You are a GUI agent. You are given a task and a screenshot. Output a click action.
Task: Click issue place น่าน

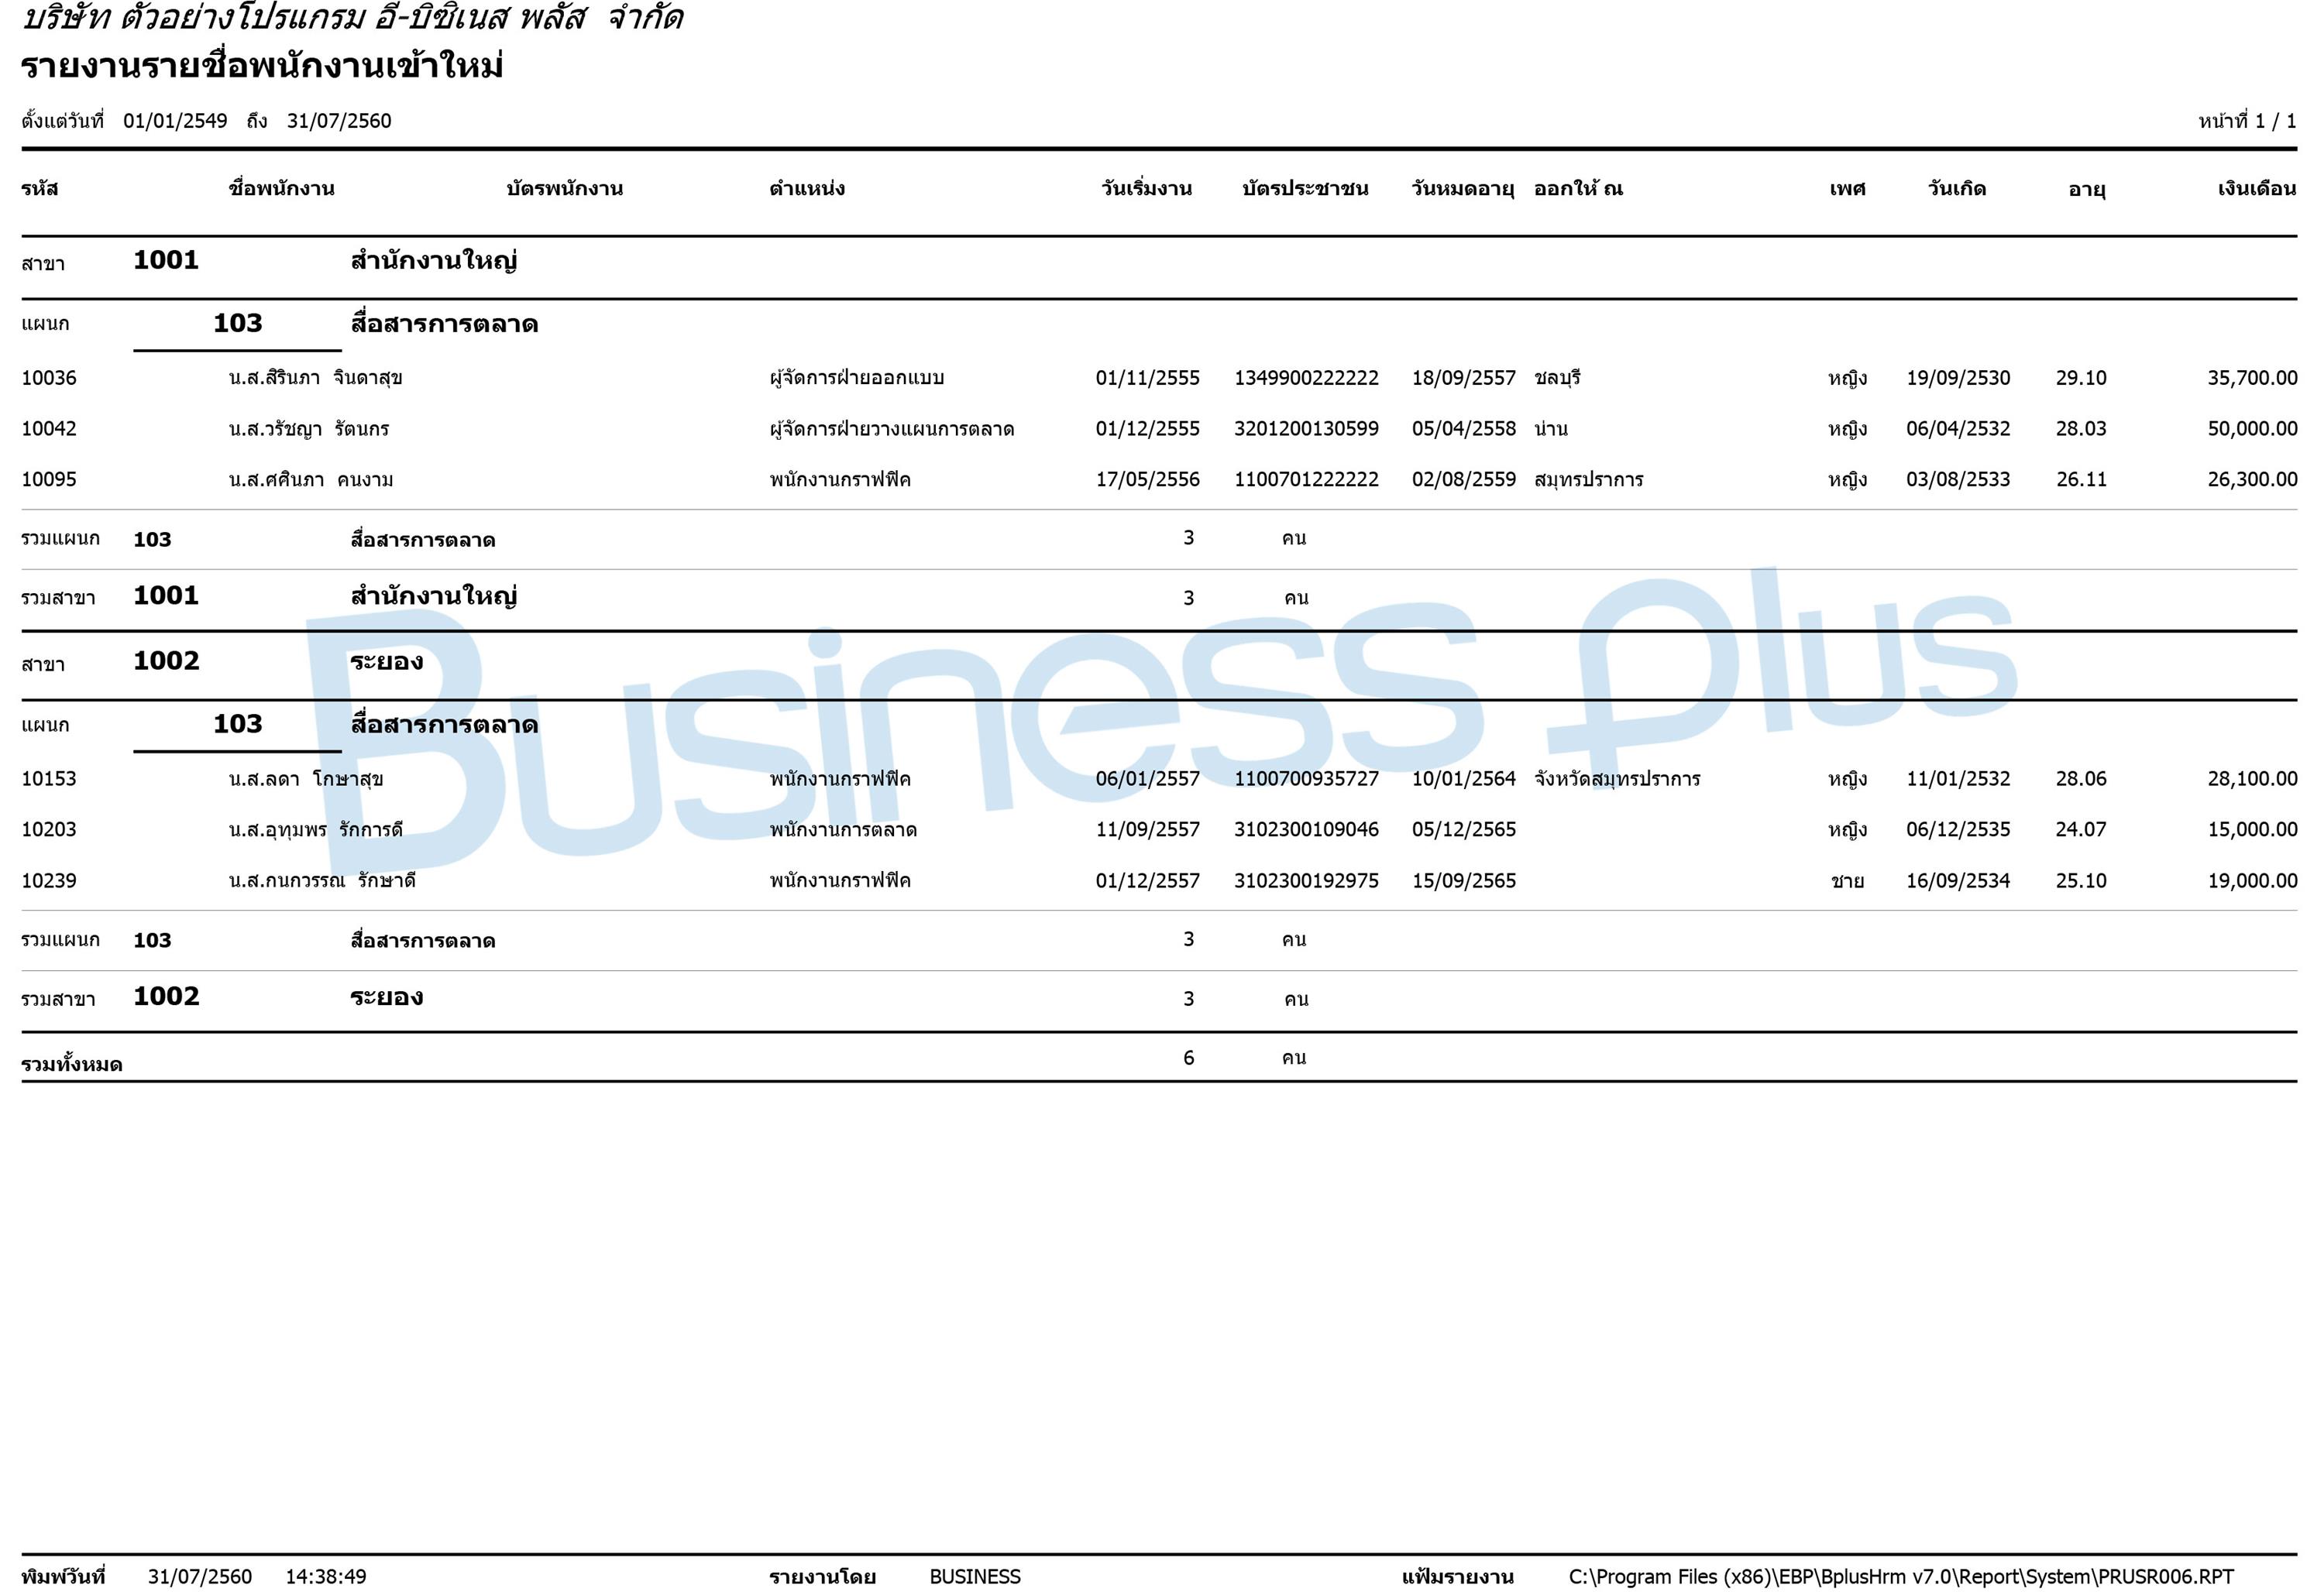coord(1551,429)
